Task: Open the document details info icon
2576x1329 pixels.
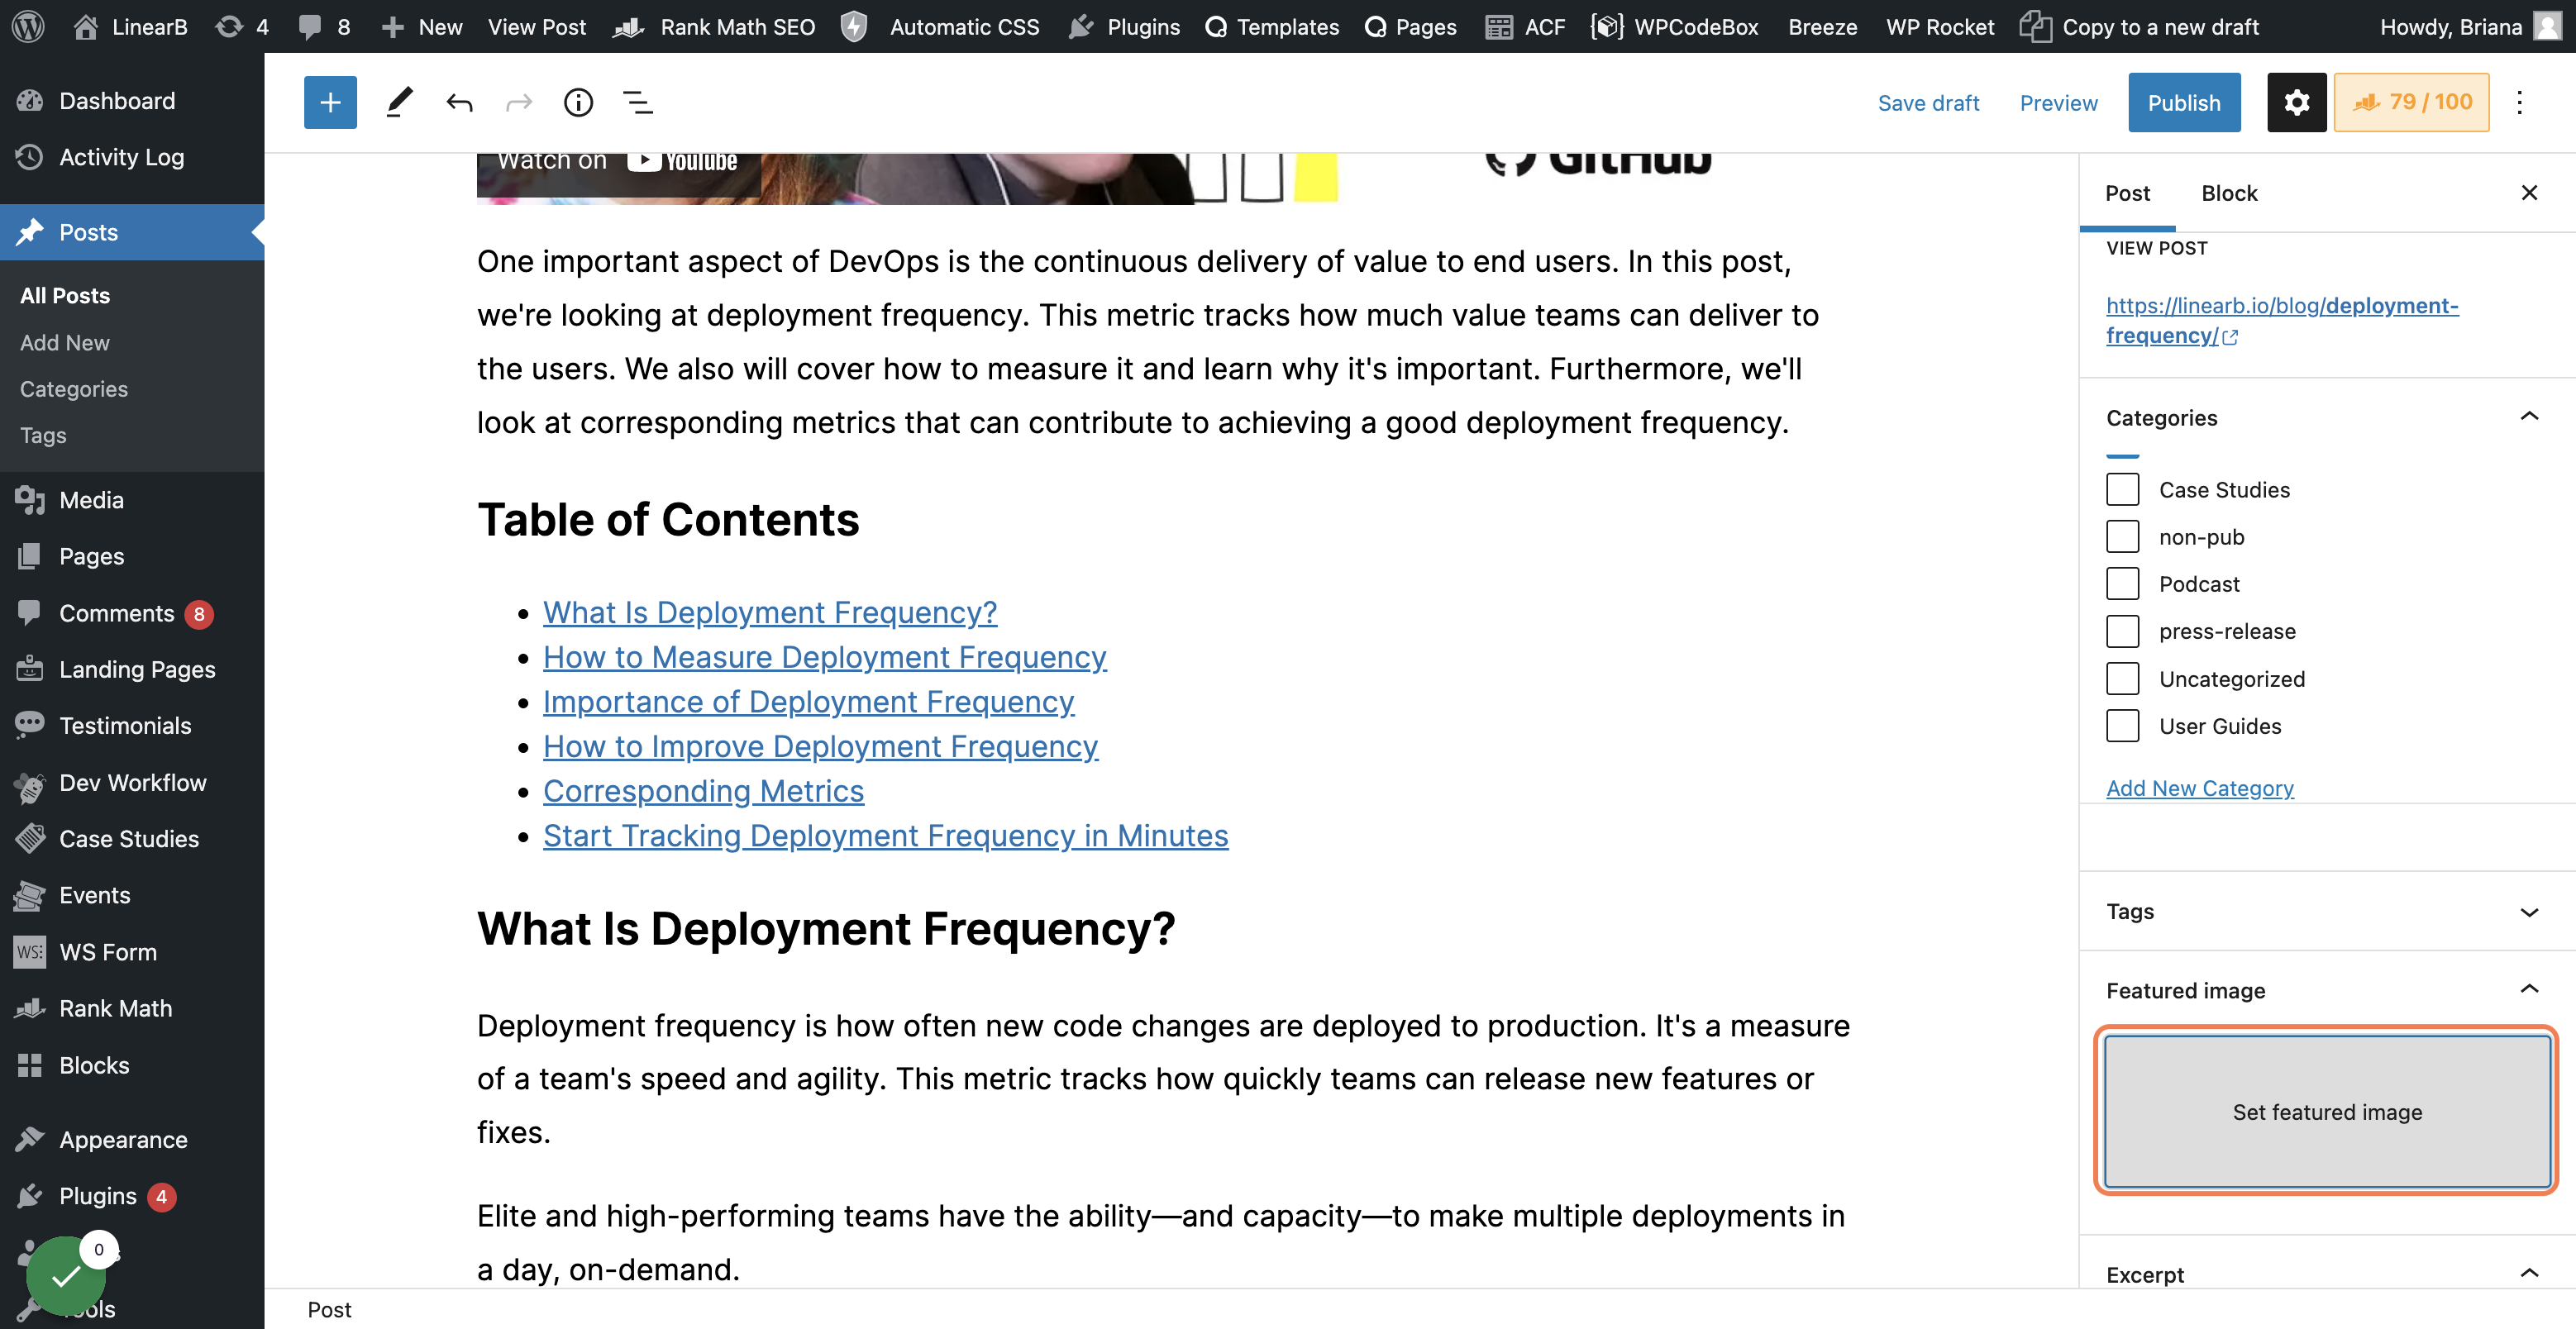Action: tap(578, 102)
